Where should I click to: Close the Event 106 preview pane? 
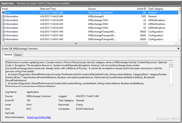(178, 49)
